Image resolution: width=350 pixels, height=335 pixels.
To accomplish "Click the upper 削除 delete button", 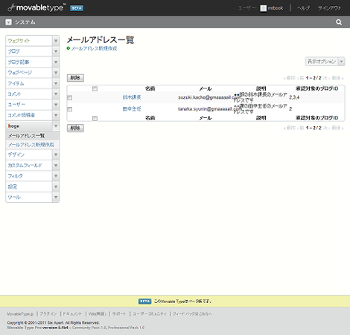I will coord(75,78).
